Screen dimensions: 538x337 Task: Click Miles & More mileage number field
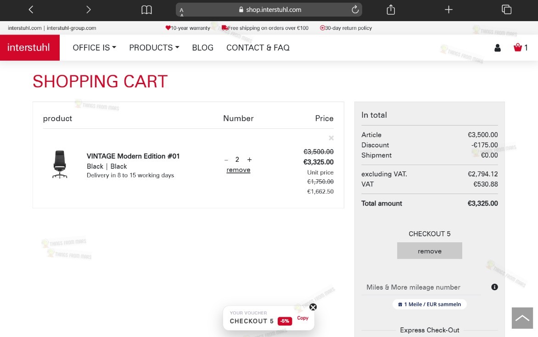tap(421, 287)
